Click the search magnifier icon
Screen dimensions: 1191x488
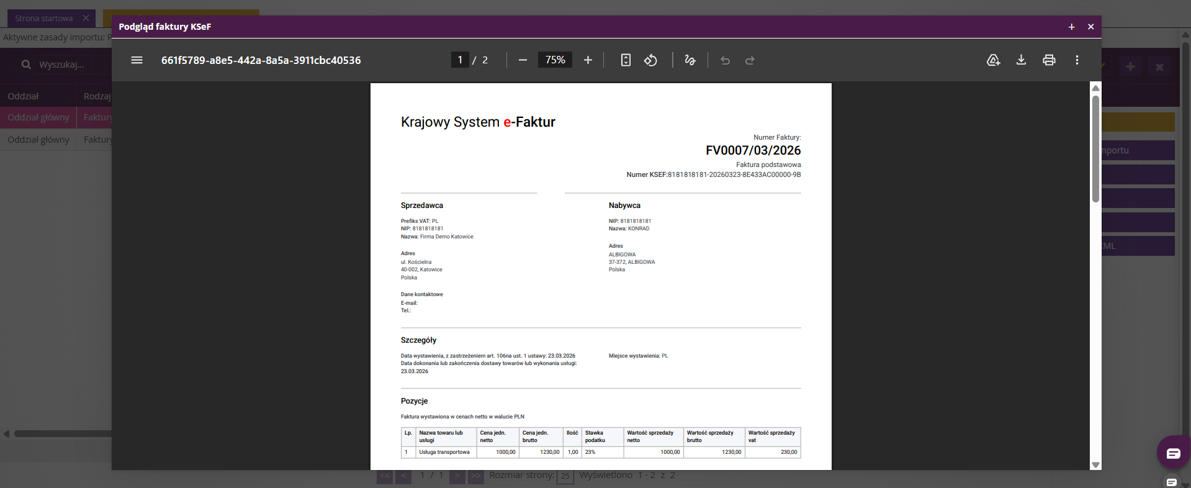point(26,65)
